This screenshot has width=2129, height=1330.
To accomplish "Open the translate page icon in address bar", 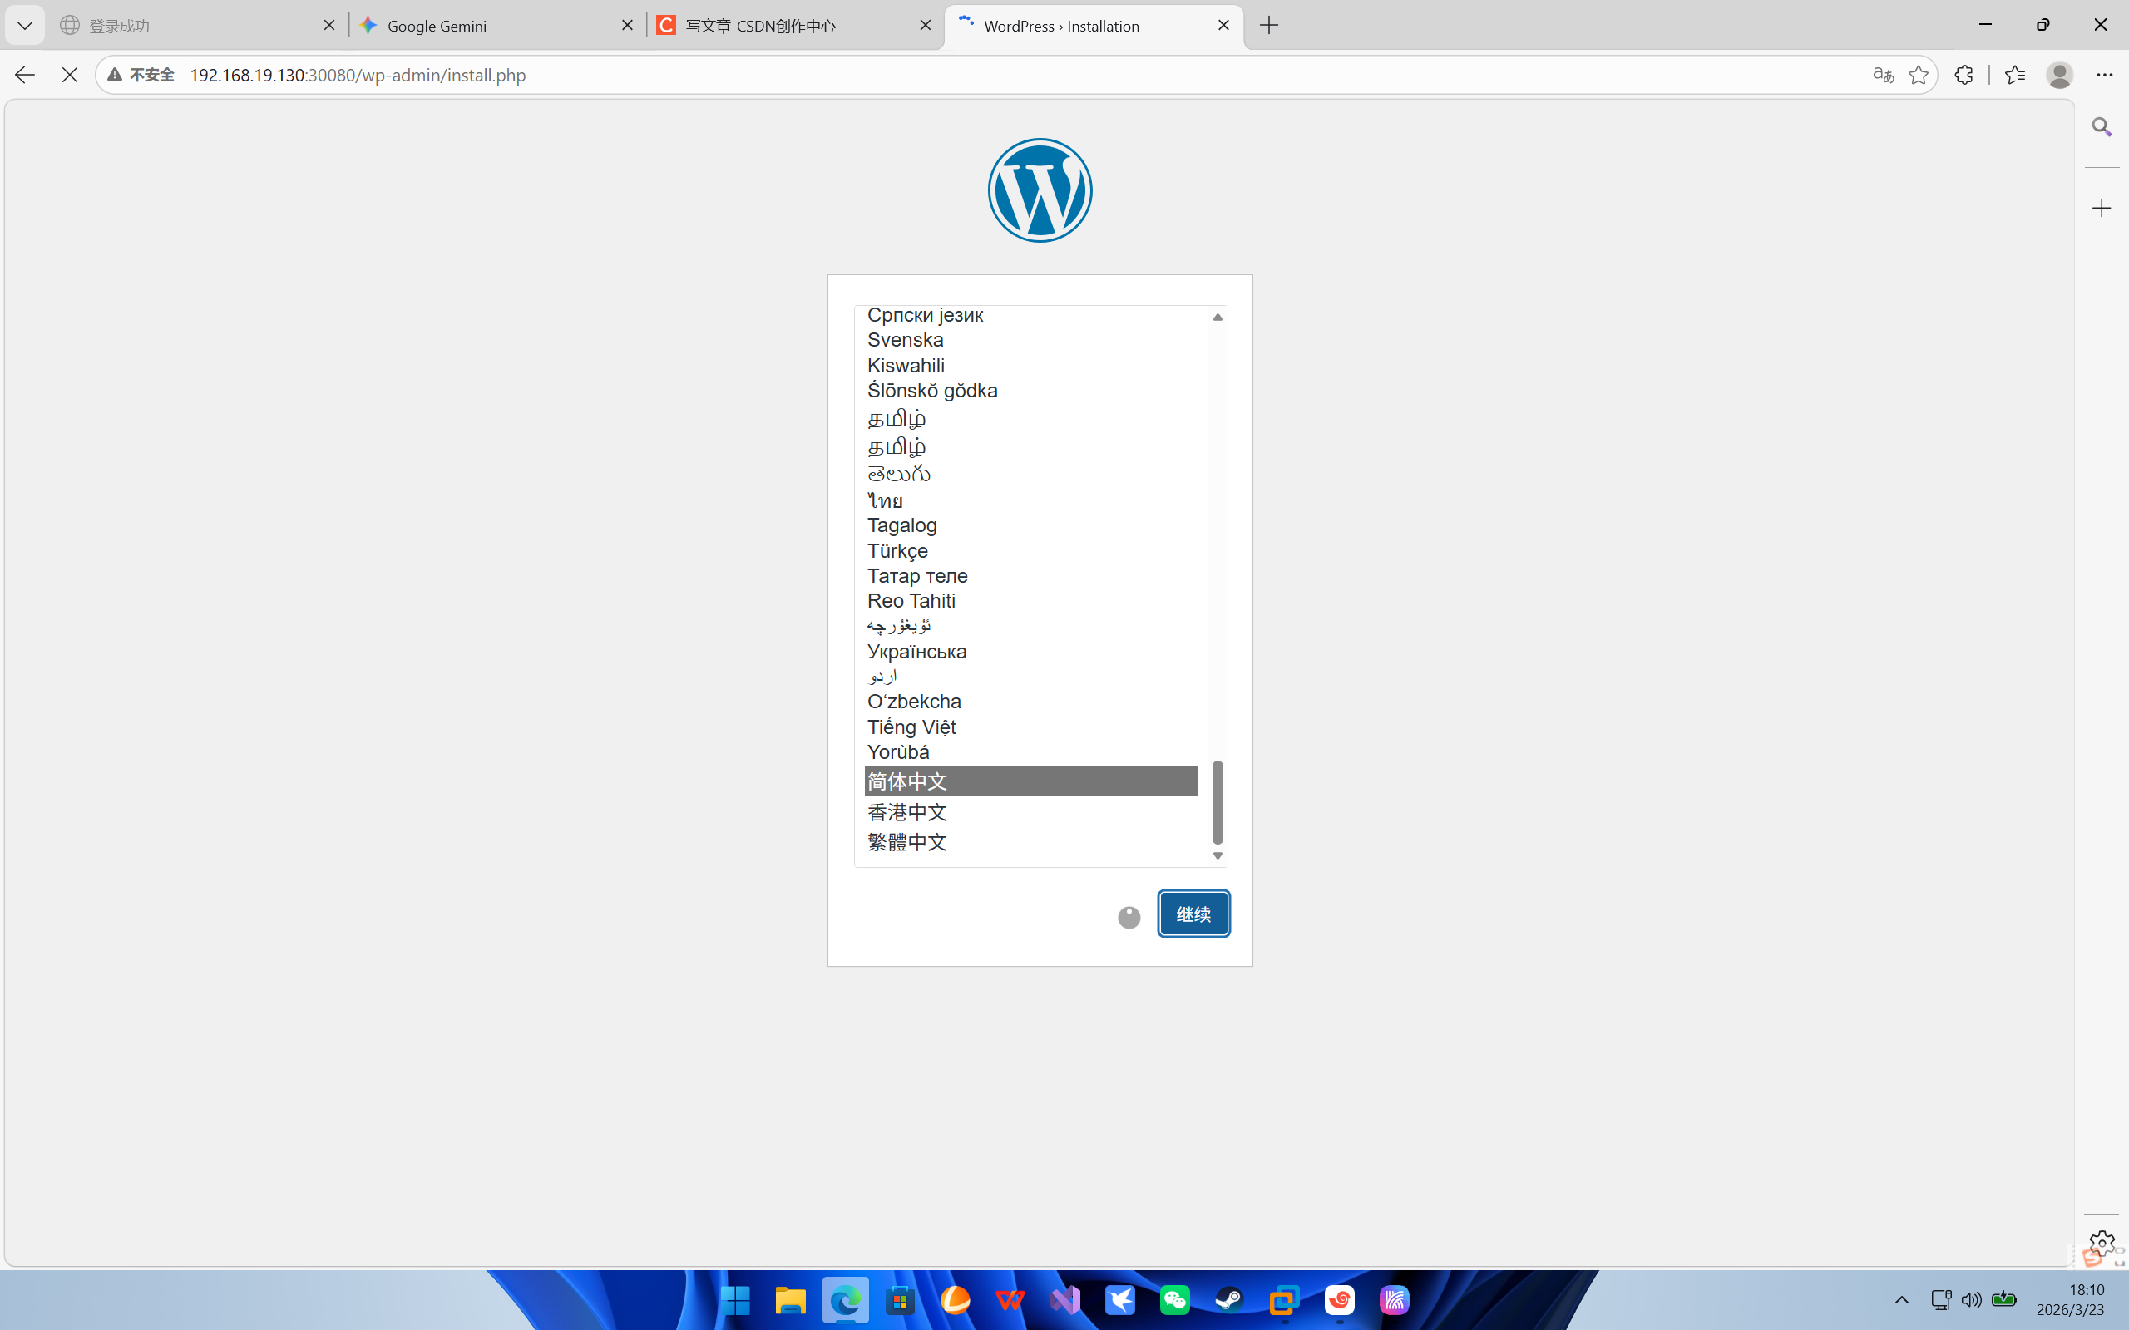I will coord(1883,75).
